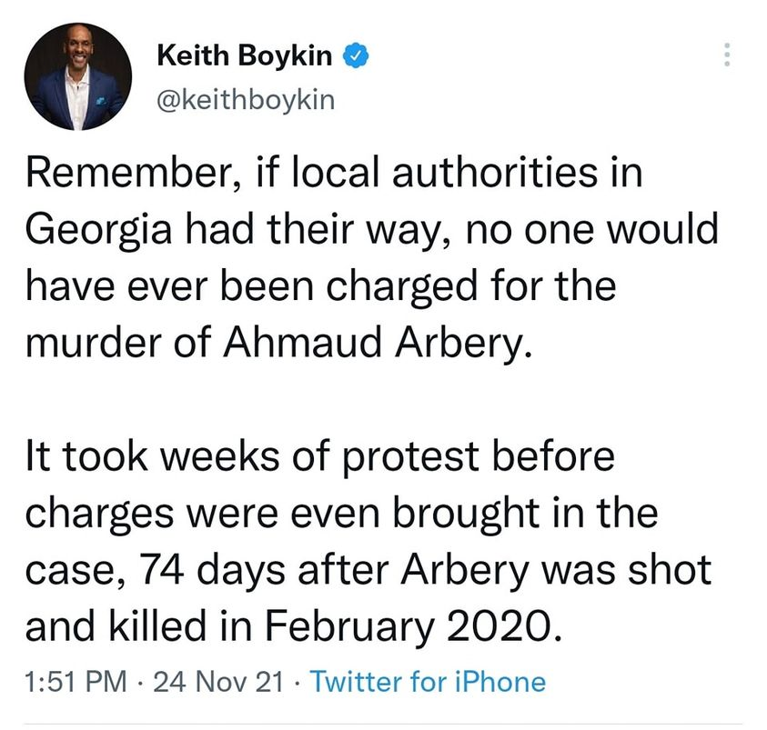The height and width of the screenshot is (730, 767).
Task: Open the @keithboykin handle link
Action: click(246, 99)
